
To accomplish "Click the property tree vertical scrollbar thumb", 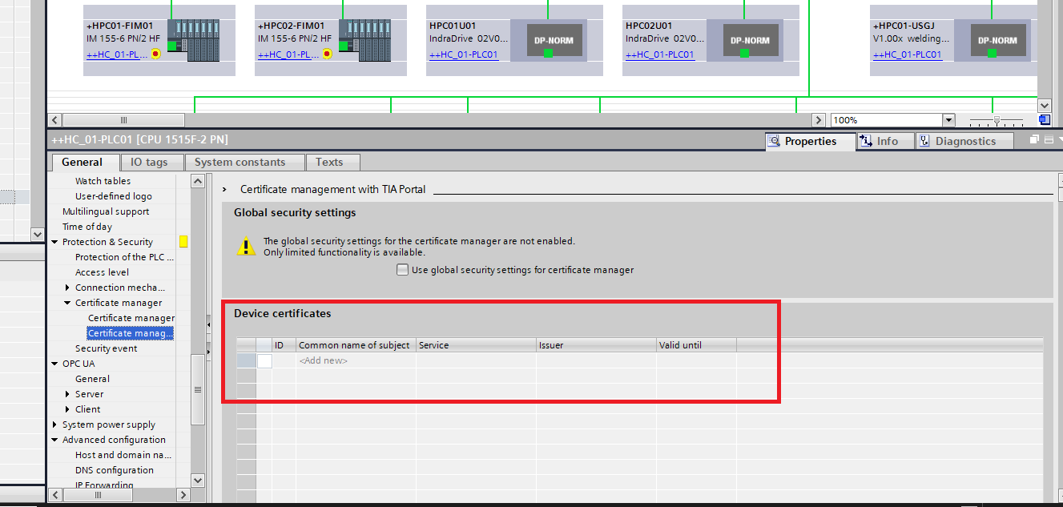I will coord(199,389).
